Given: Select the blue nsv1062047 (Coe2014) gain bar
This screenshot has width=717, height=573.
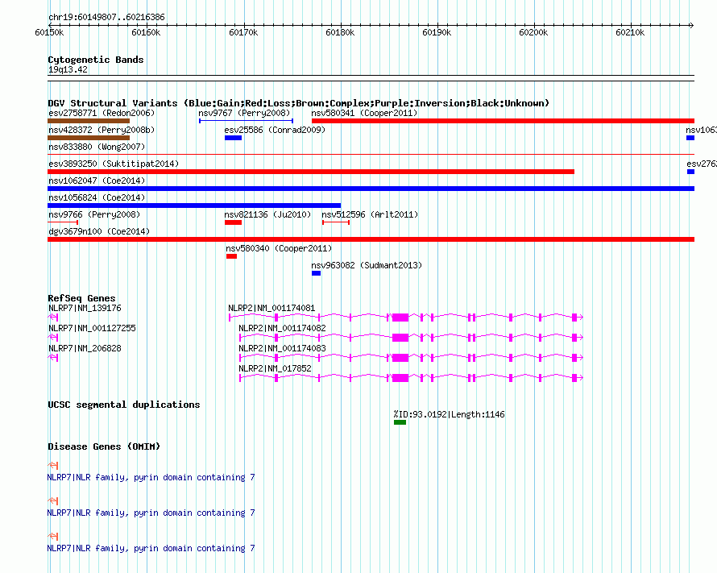Looking at the screenshot, I should tap(371, 189).
